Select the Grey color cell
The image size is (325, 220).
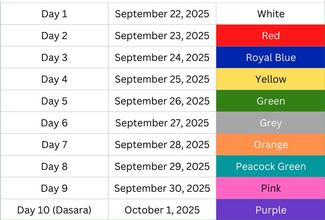(271, 123)
